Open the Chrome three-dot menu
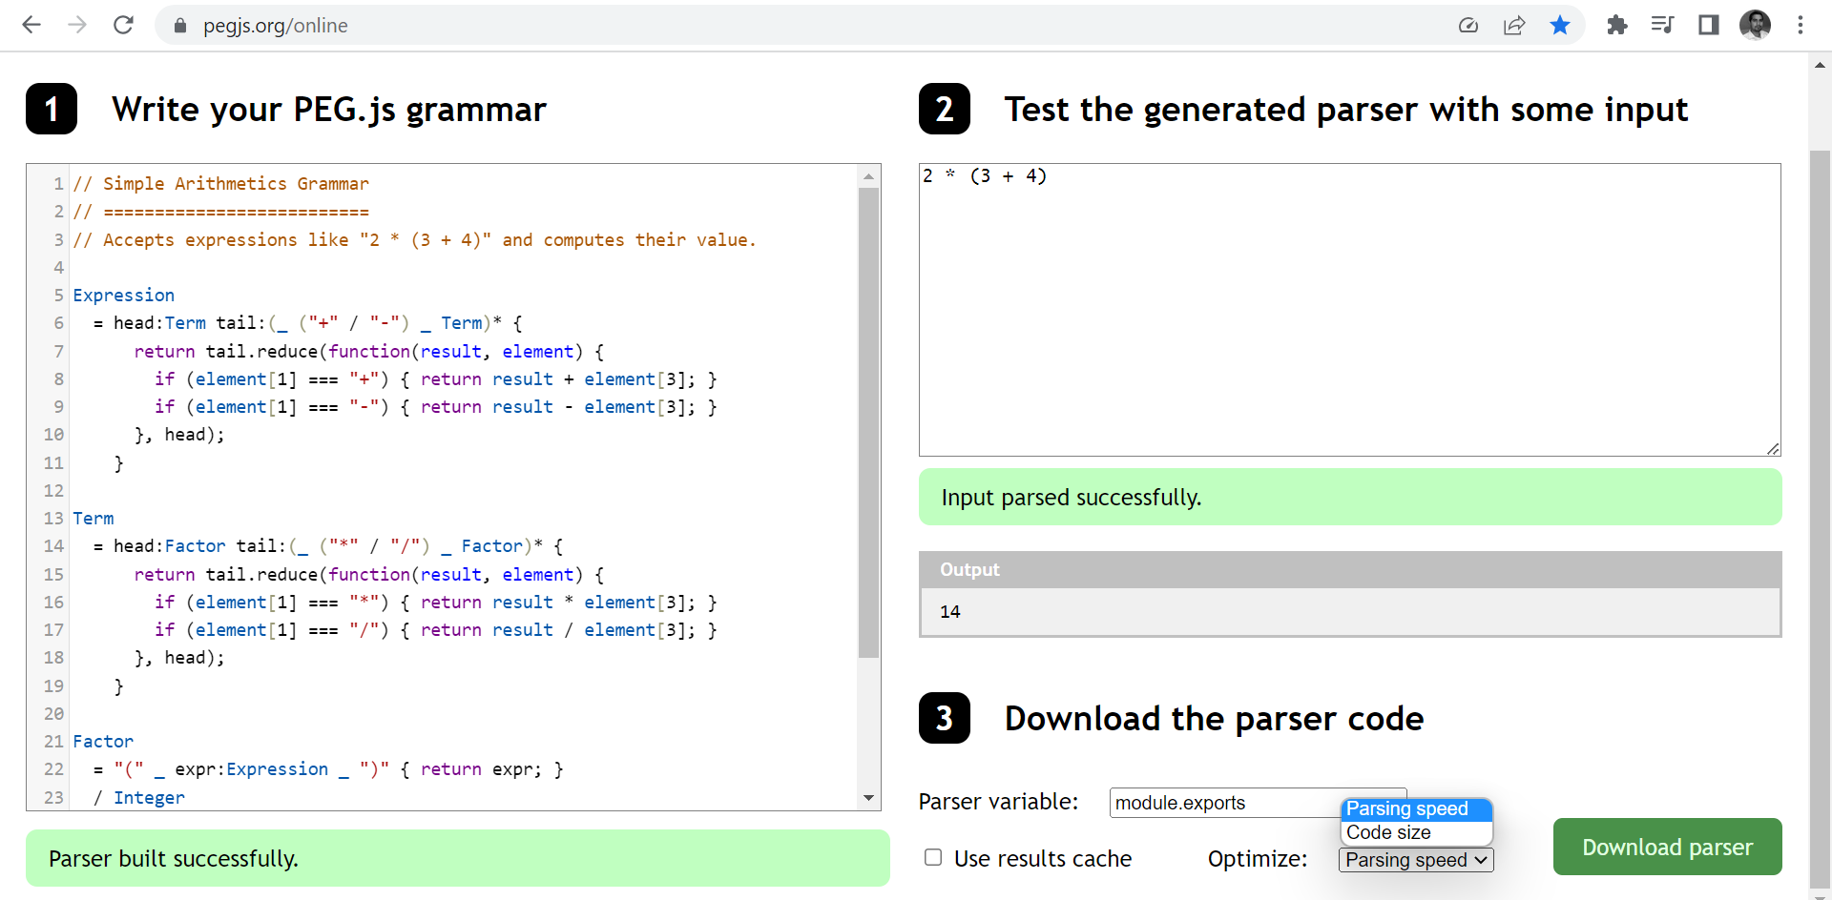This screenshot has height=900, width=1832. point(1801,26)
